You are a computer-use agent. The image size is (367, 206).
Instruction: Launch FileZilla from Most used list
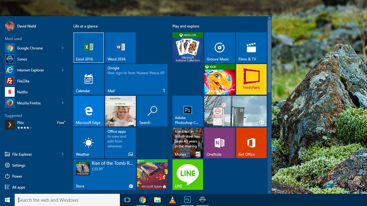click(35, 81)
